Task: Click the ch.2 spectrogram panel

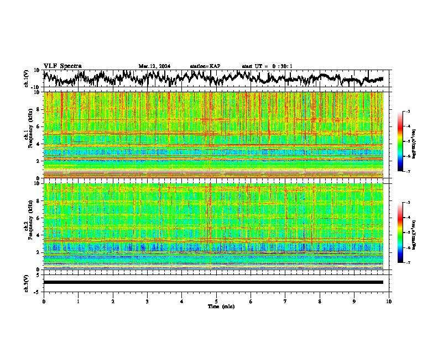Action: coord(213,226)
